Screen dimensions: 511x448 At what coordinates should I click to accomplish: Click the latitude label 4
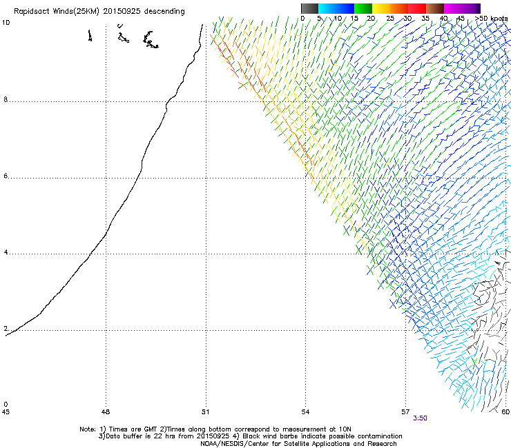(6, 252)
